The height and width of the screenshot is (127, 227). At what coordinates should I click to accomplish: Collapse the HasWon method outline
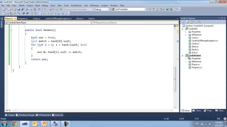click(x=11, y=30)
